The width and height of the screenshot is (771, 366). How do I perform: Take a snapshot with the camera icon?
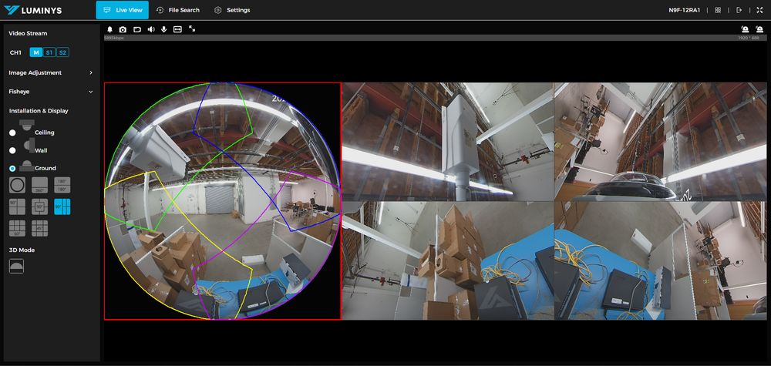123,29
